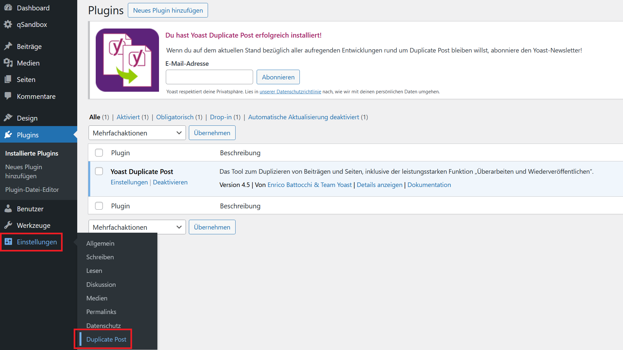The image size is (623, 350).
Task: Click the Abonnieren button
Action: (278, 77)
